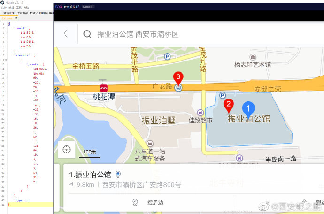Click the "points" key in JSON editor

(x=33, y=64)
